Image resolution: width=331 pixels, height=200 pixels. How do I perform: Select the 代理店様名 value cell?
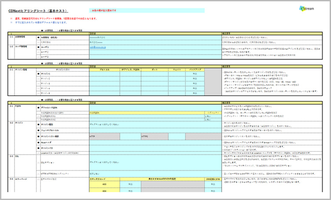tap(155, 42)
